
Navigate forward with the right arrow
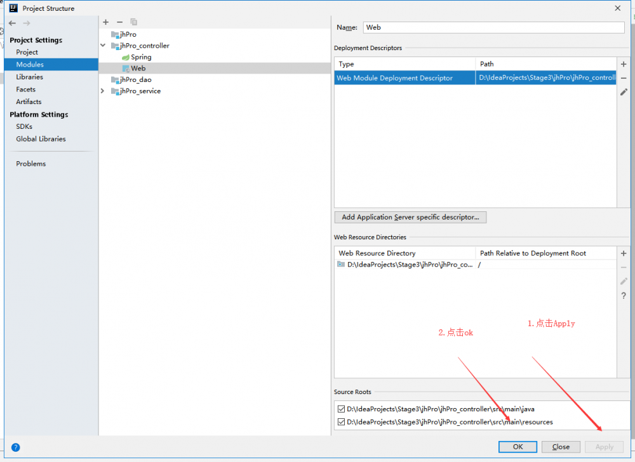tap(27, 23)
